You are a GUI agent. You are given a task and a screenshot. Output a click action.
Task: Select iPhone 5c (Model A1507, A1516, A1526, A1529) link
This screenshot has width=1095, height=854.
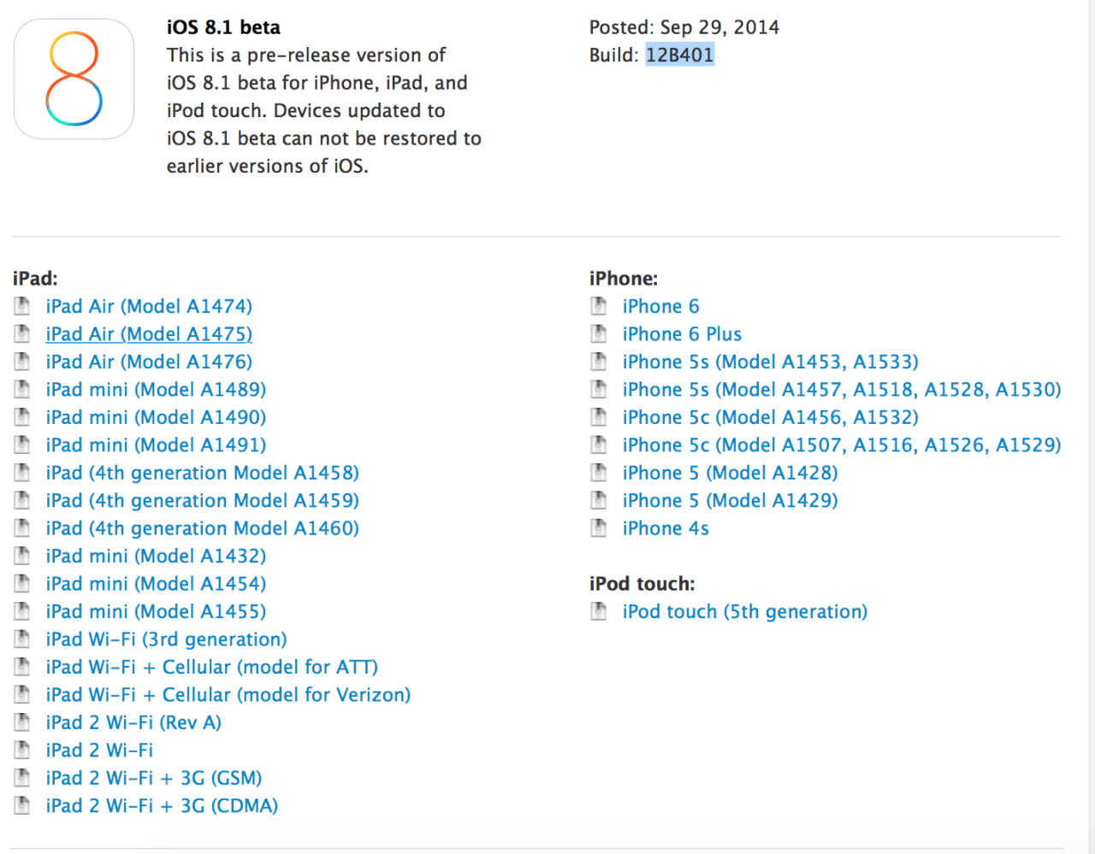point(841,445)
